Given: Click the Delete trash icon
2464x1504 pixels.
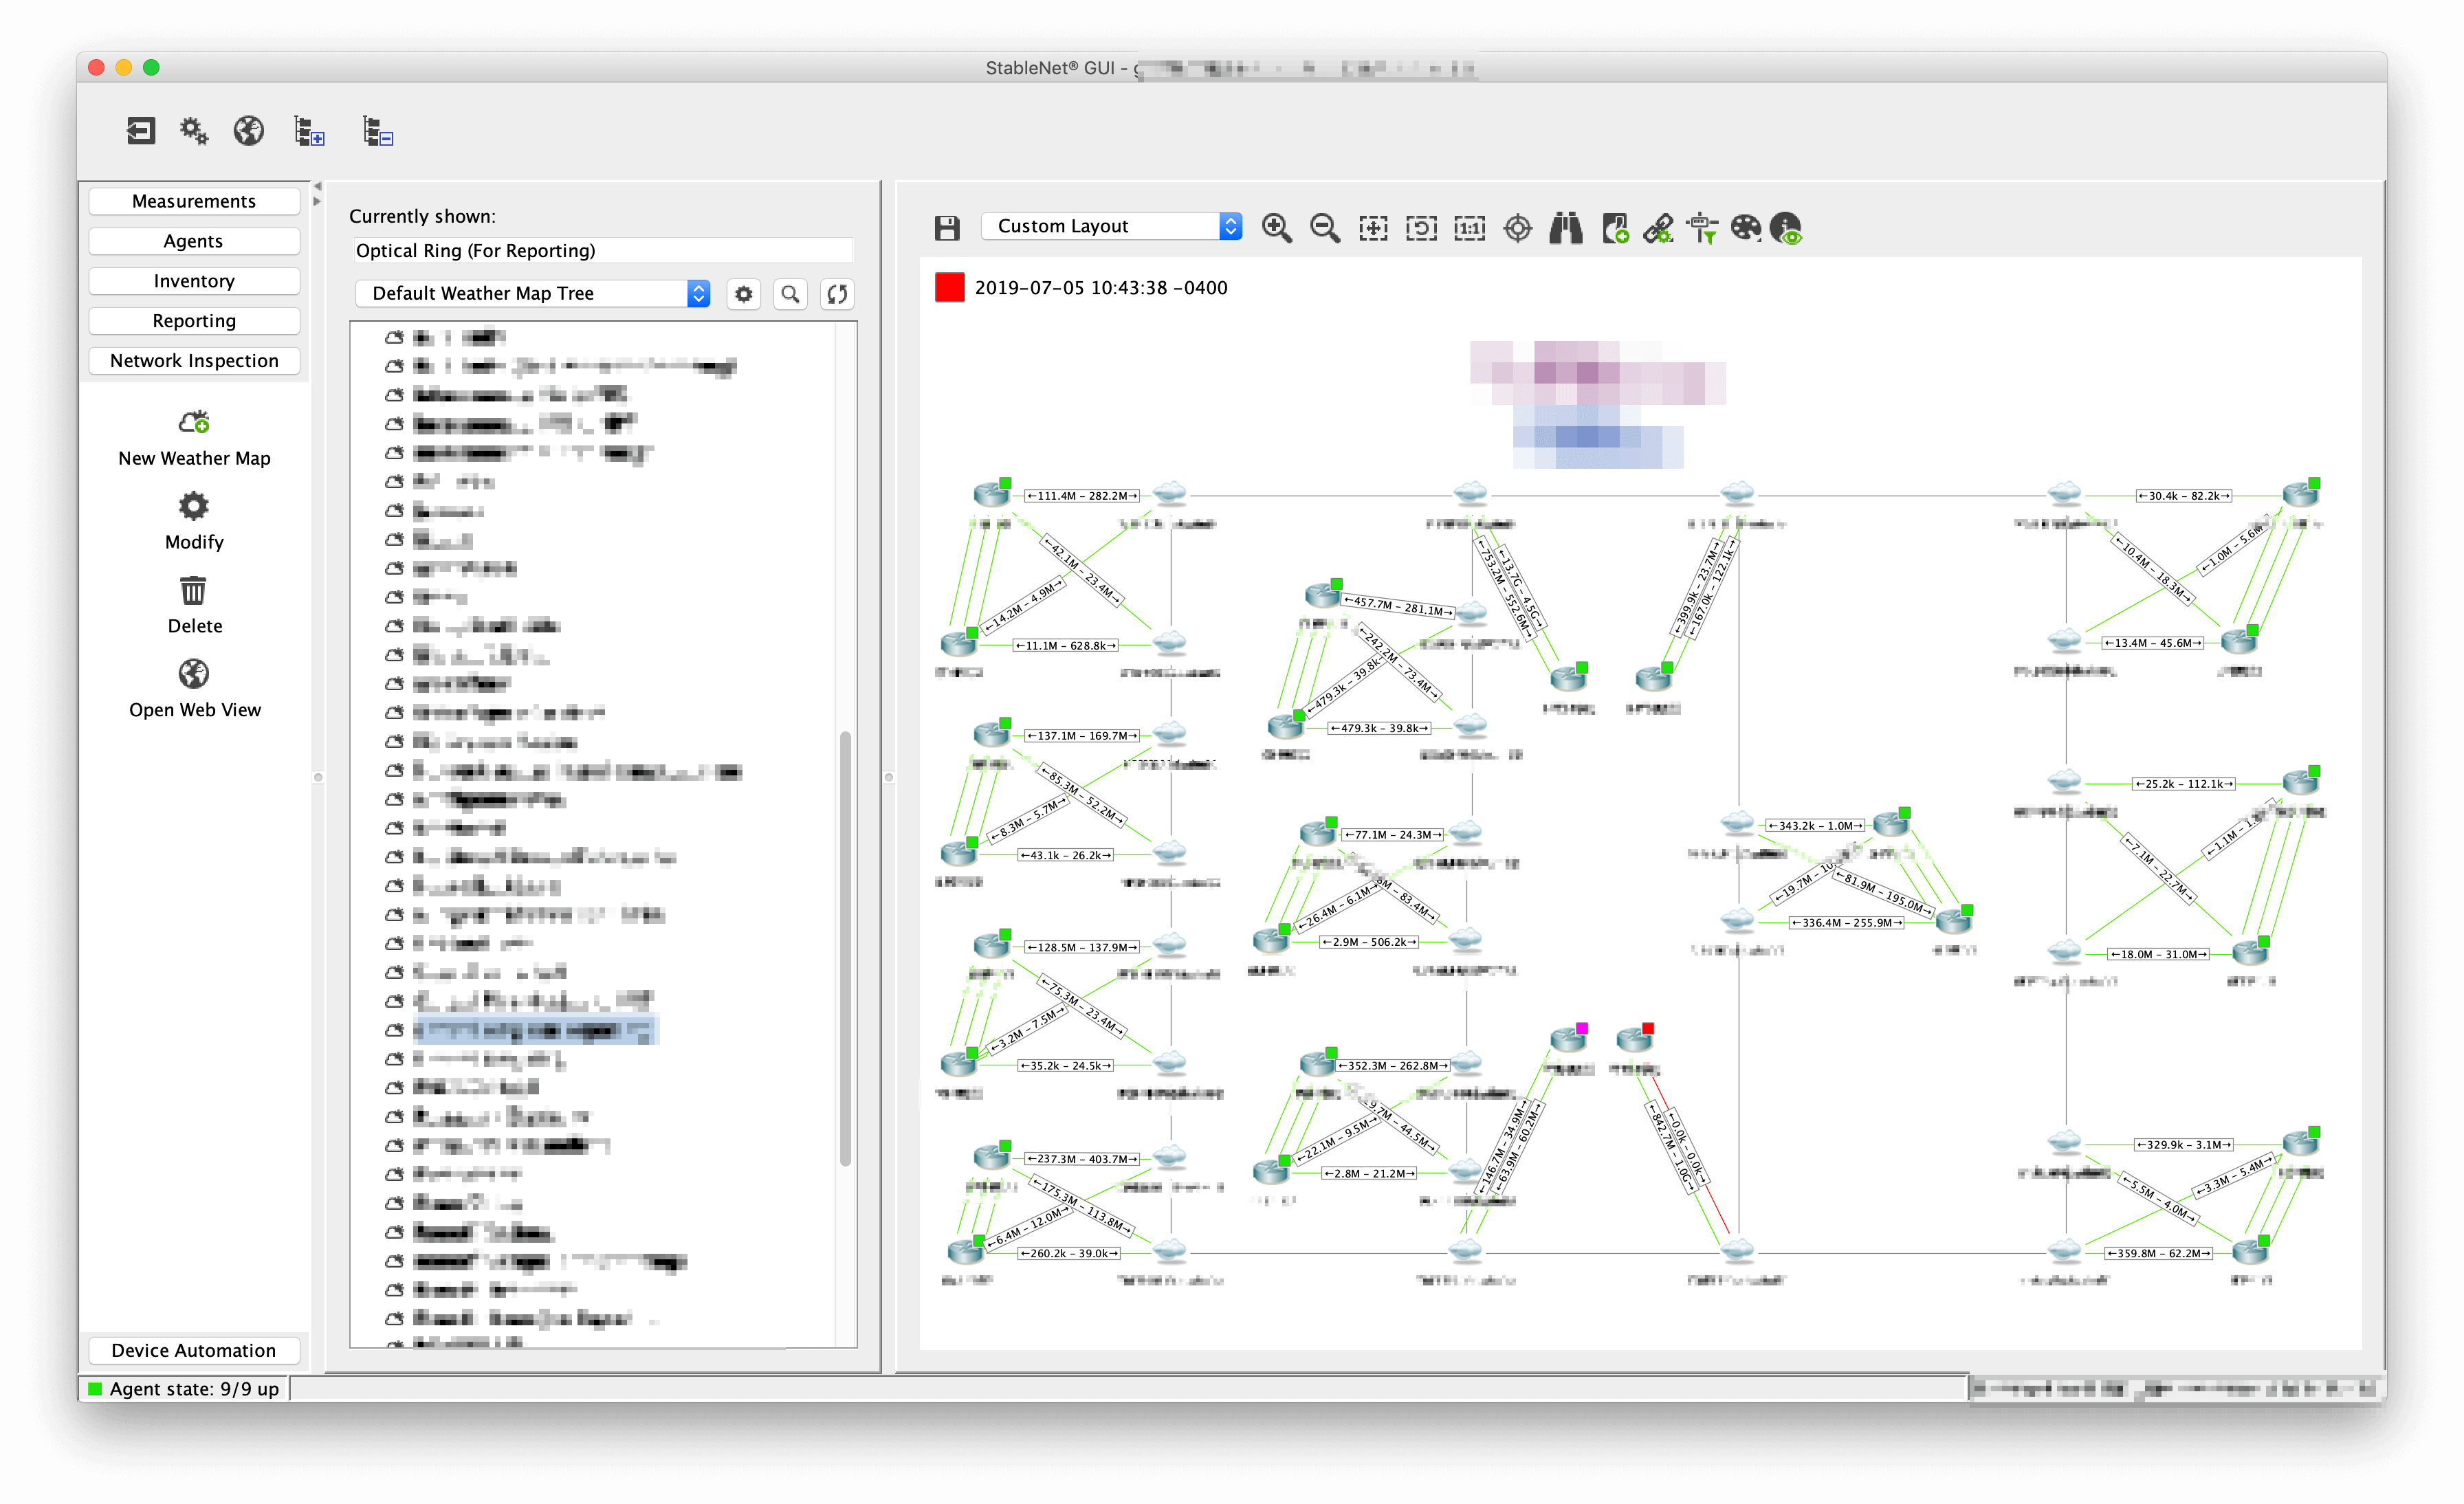Looking at the screenshot, I should (194, 590).
